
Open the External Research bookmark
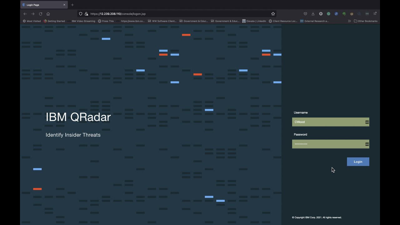[x=314, y=21]
